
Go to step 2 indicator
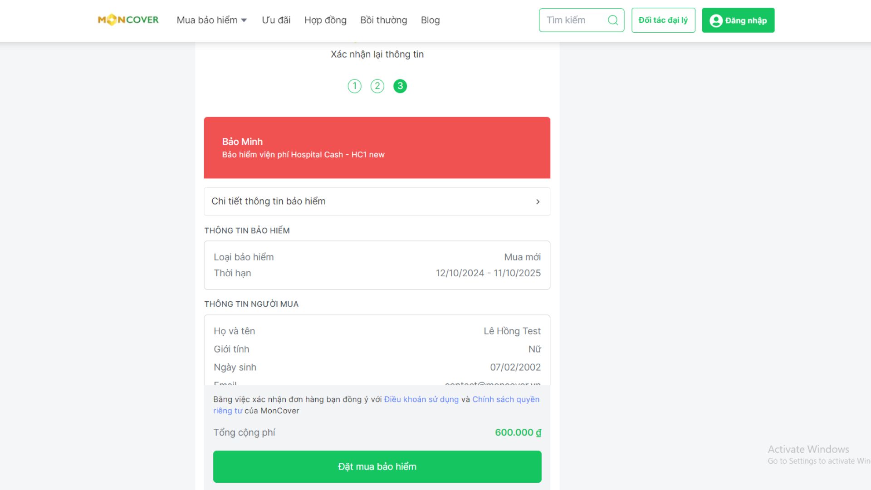(x=377, y=86)
